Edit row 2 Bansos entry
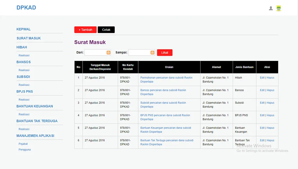The height and width of the screenshot is (169, 298). pyautogui.click(x=262, y=90)
